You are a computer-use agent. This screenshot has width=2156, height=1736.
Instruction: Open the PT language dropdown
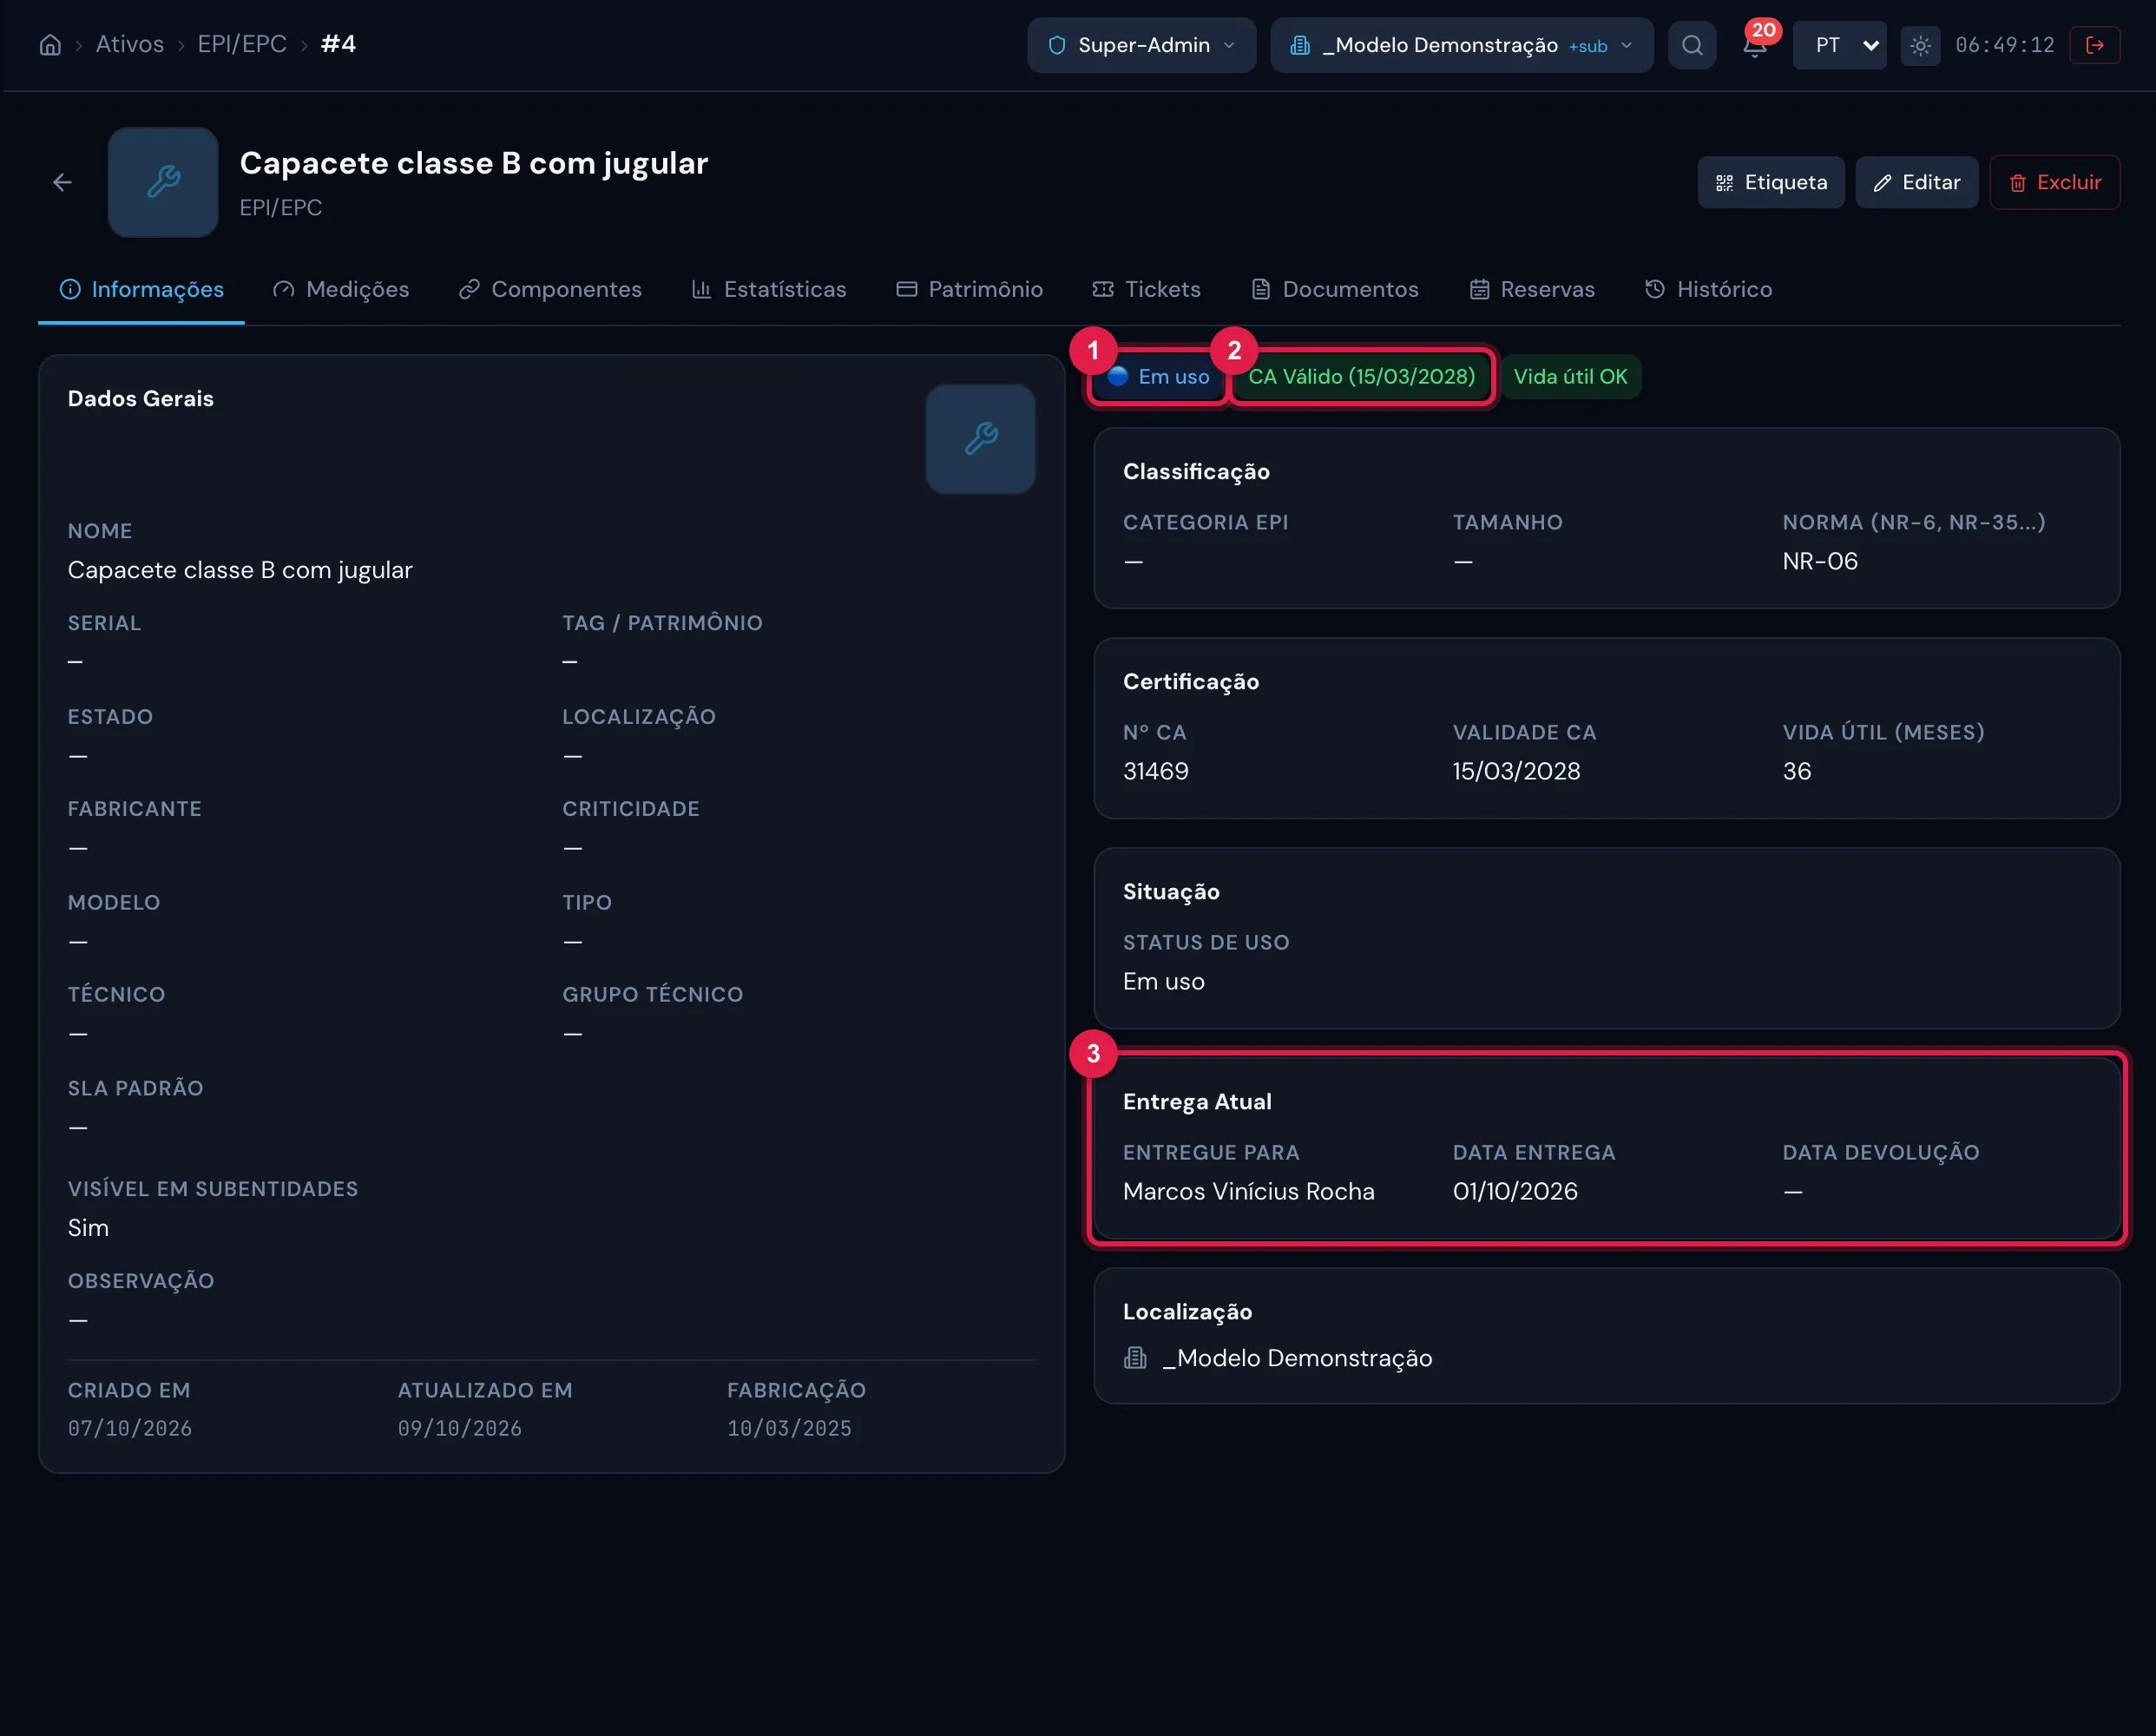click(x=1839, y=45)
